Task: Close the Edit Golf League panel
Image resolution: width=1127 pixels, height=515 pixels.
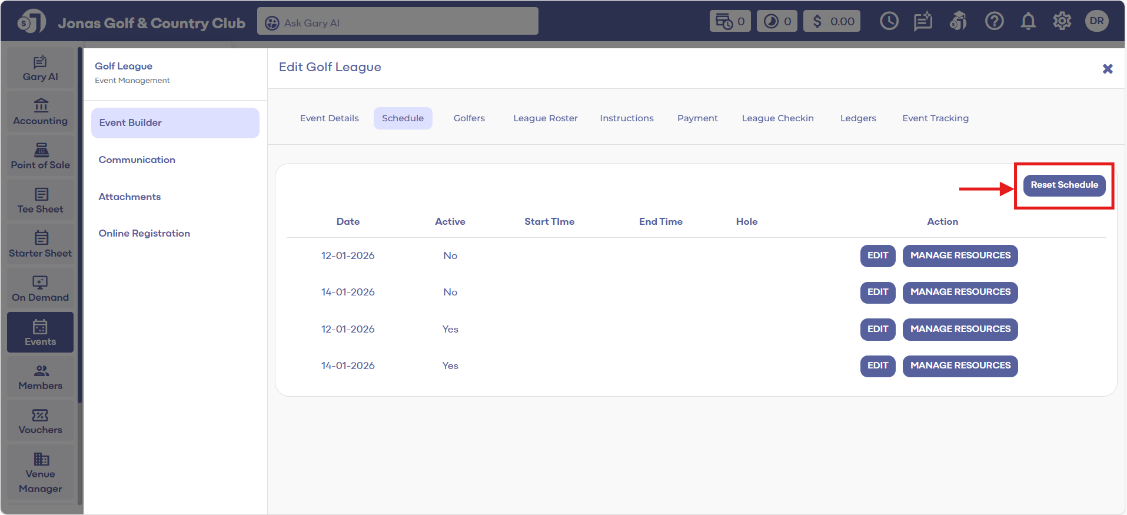Action: pyautogui.click(x=1107, y=69)
